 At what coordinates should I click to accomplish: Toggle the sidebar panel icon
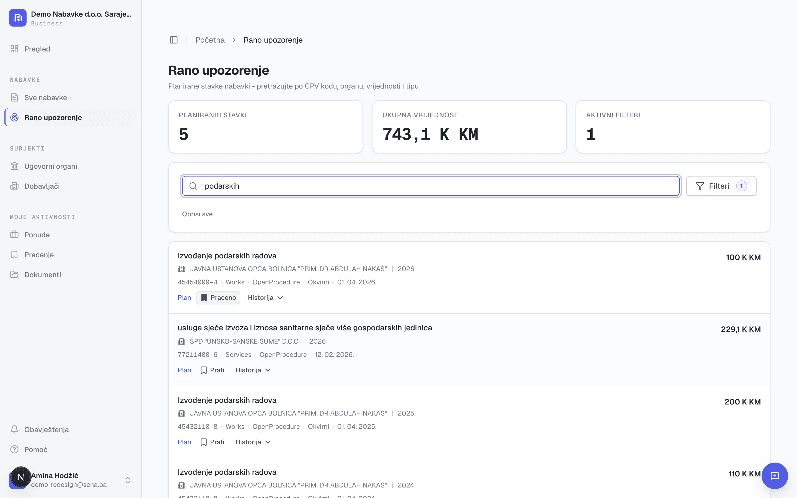coord(174,40)
